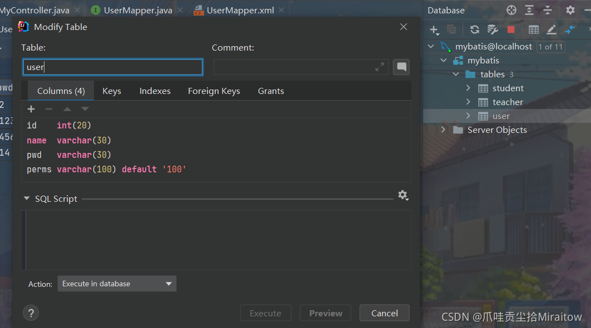Screen dimensions: 591x328
Task: Switch to Columns (4) tab
Action: [x=61, y=91]
